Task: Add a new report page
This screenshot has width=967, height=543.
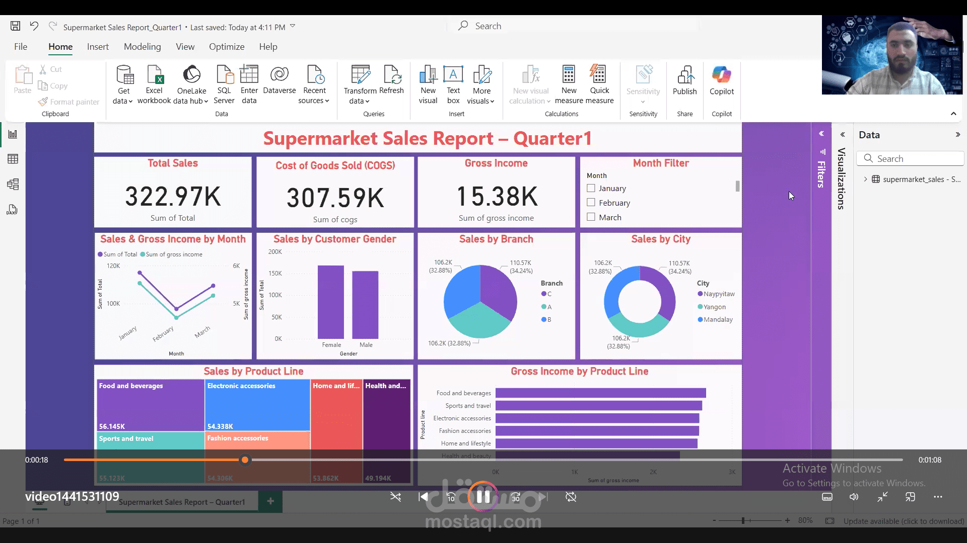Action: click(270, 501)
